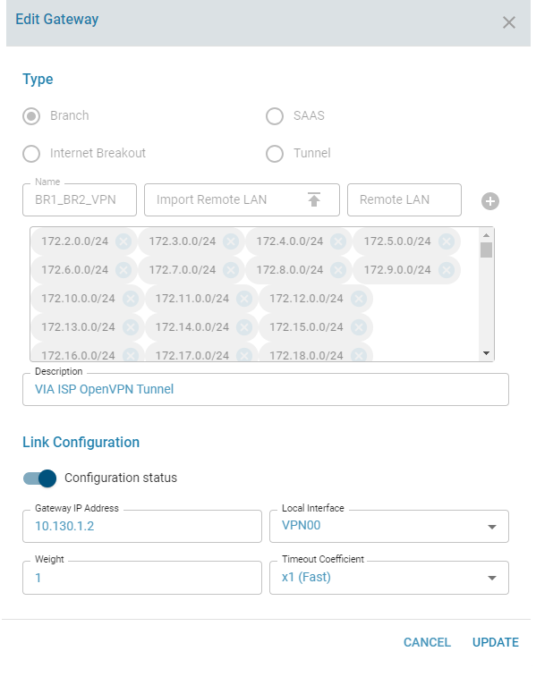Remove the 172.13.0.0/24 chip

(131, 327)
